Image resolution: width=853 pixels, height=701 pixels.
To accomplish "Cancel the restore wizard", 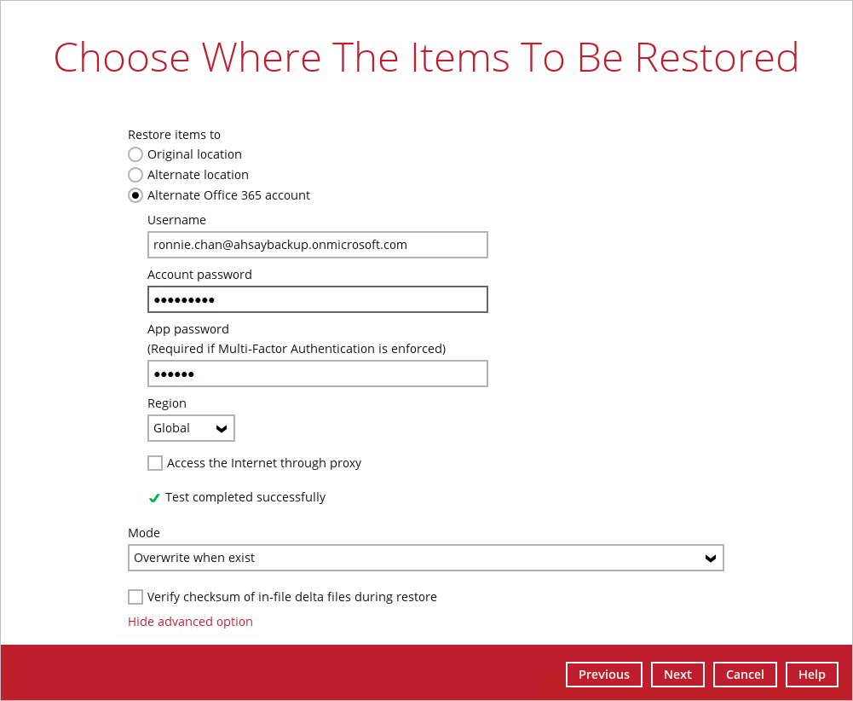I will coord(745,675).
